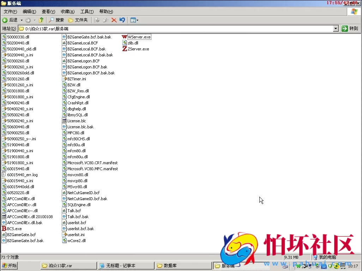Click the 开始 Start button
This screenshot has width=362, height=271.
pyautogui.click(x=10, y=266)
